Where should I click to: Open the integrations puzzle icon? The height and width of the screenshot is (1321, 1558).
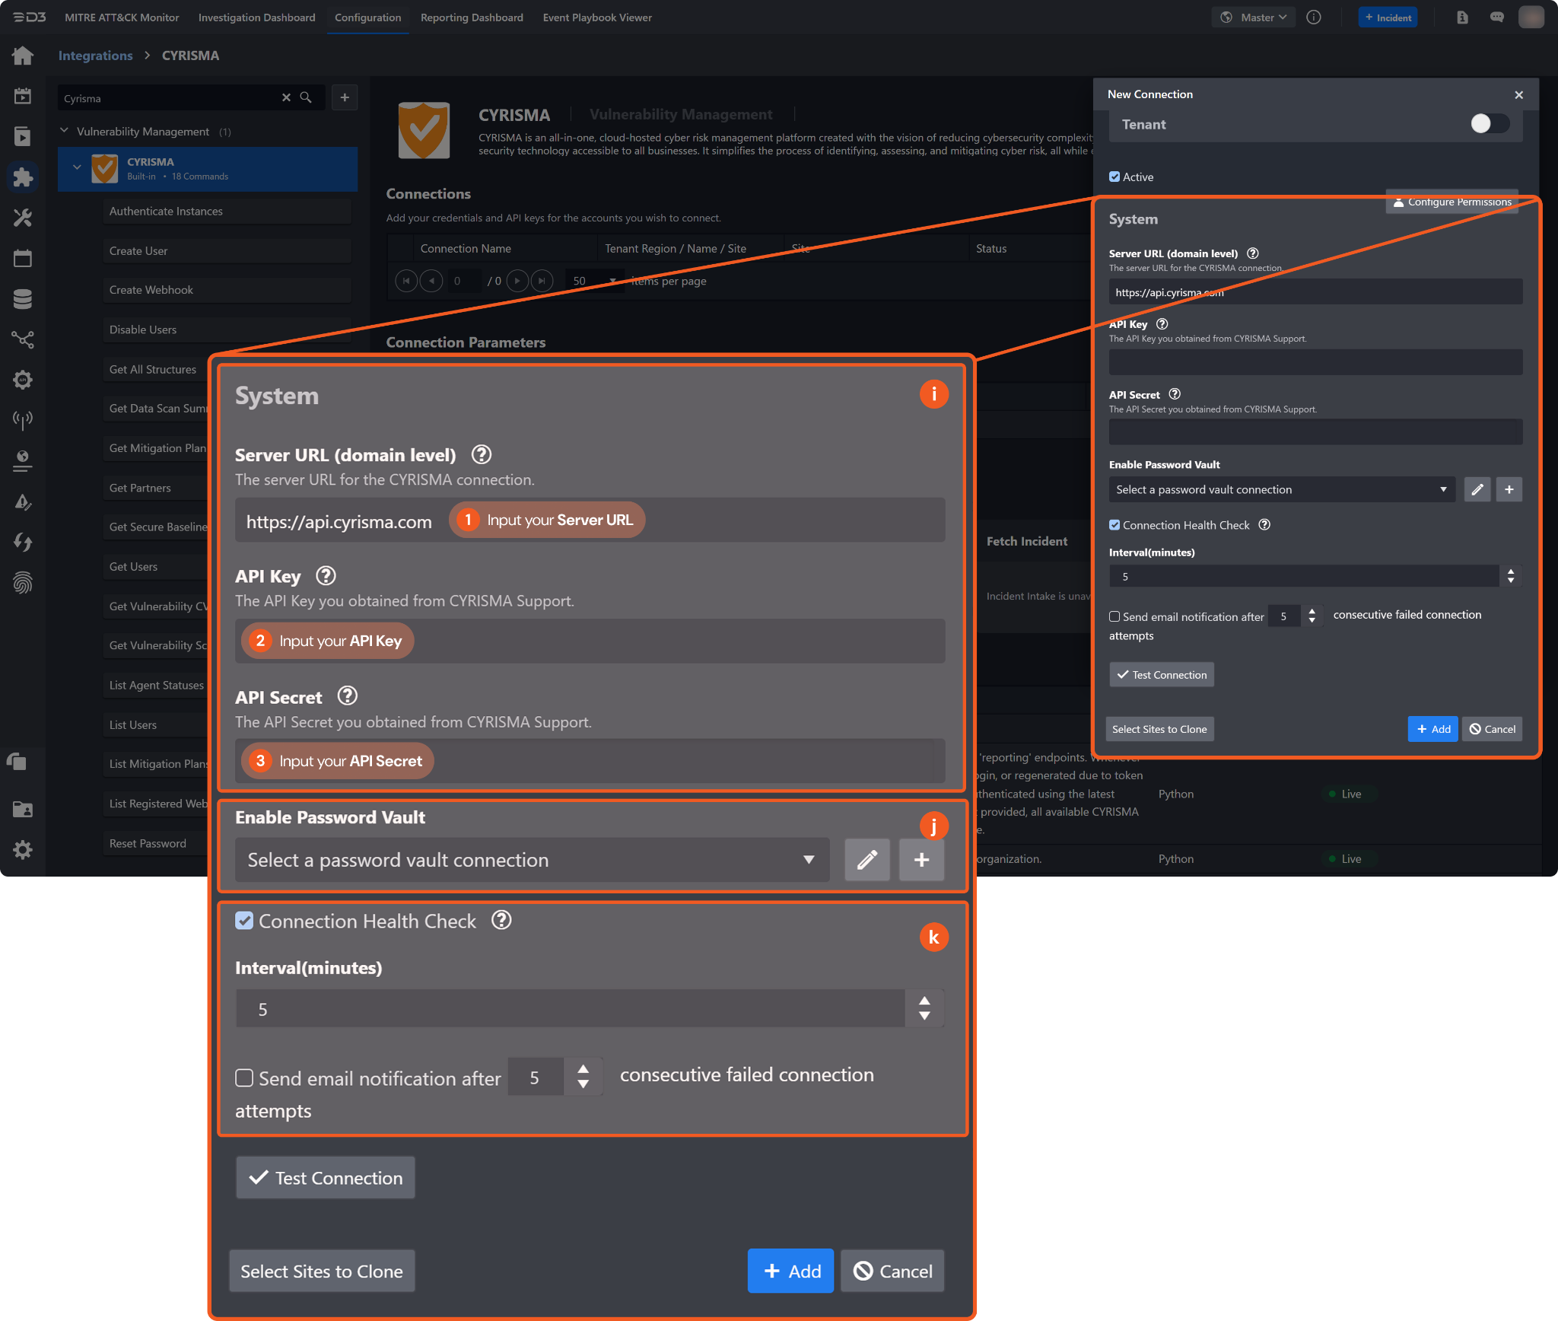(x=23, y=177)
